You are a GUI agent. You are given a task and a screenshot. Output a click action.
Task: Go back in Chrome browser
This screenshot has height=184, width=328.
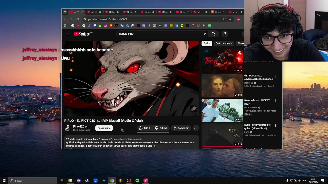65,19
